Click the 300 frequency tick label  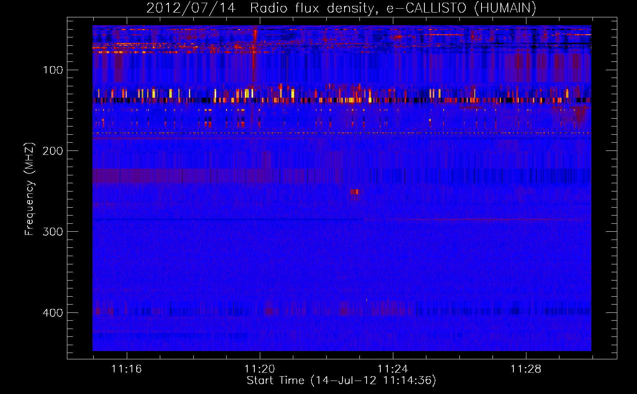(53, 232)
